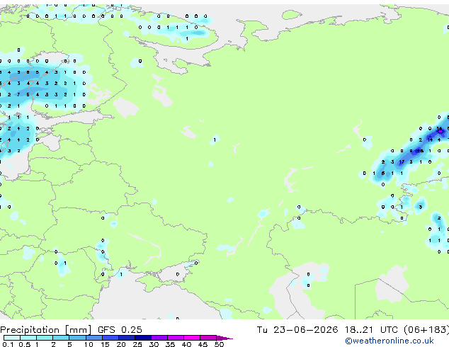Screen dimensions: 449x347
Task: Click the 45–50 mm legend color swatch
Action: [x=208, y=338]
